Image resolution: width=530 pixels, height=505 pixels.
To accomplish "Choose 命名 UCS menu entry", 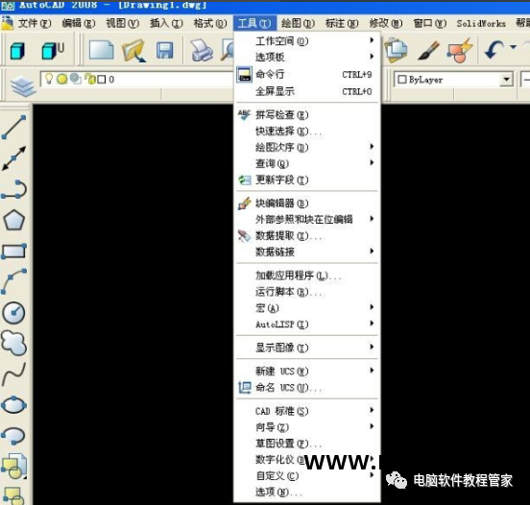I will click(x=307, y=387).
